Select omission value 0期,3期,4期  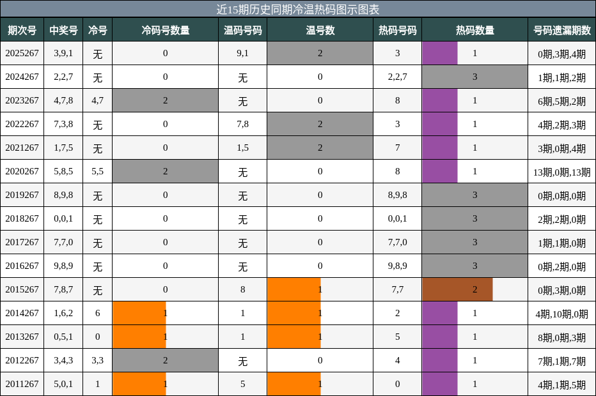(x=562, y=54)
